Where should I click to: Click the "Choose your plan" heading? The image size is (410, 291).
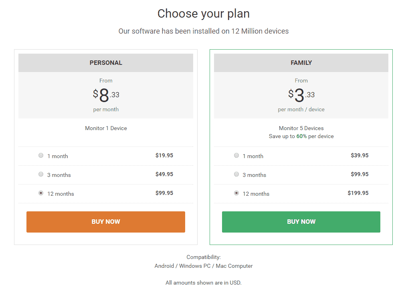[204, 14]
